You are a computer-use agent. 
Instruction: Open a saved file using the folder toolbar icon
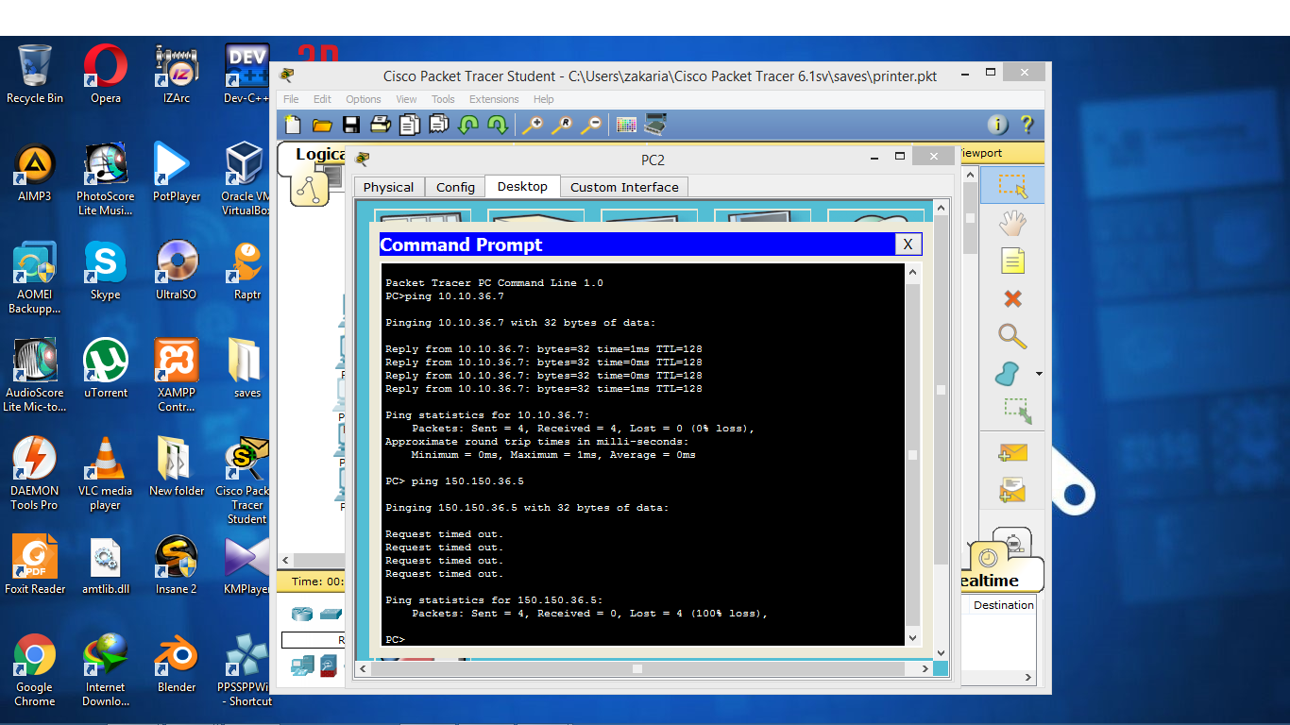point(321,124)
